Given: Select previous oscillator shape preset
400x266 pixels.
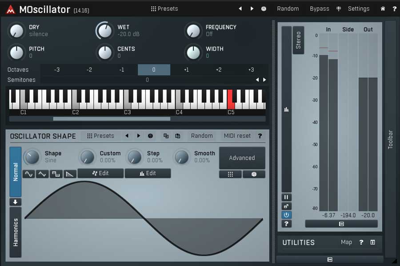Looking at the screenshot, I should [127, 136].
